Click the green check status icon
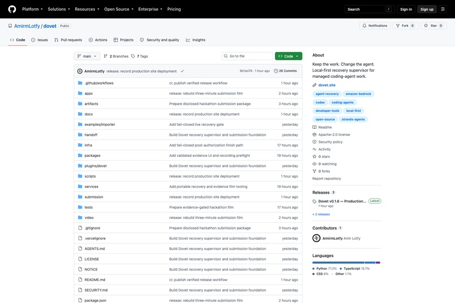Screen dimensions: 455x303 point(182,71)
